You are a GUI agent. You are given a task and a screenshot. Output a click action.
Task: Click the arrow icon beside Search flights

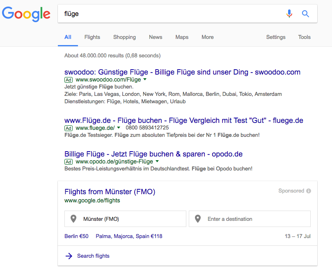click(69, 256)
